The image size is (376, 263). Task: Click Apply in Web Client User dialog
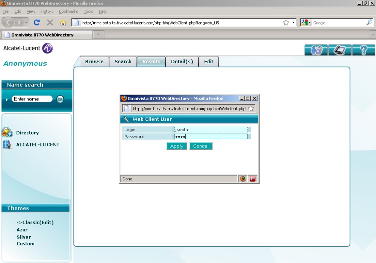click(x=177, y=146)
